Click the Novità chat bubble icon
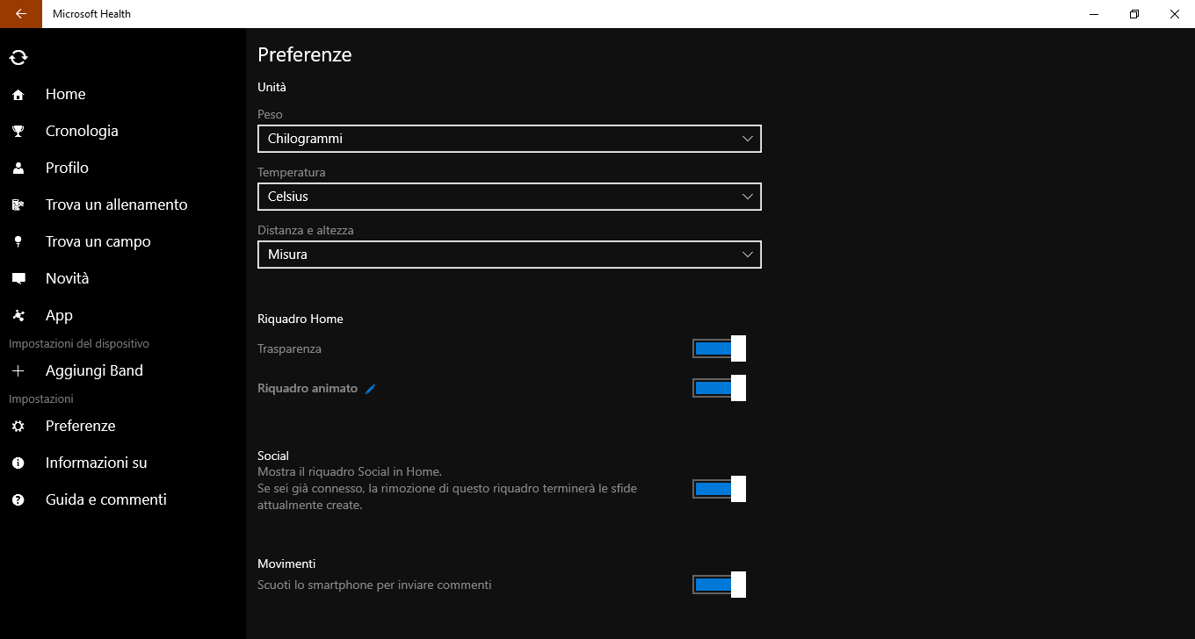The width and height of the screenshot is (1195, 639). [x=18, y=279]
